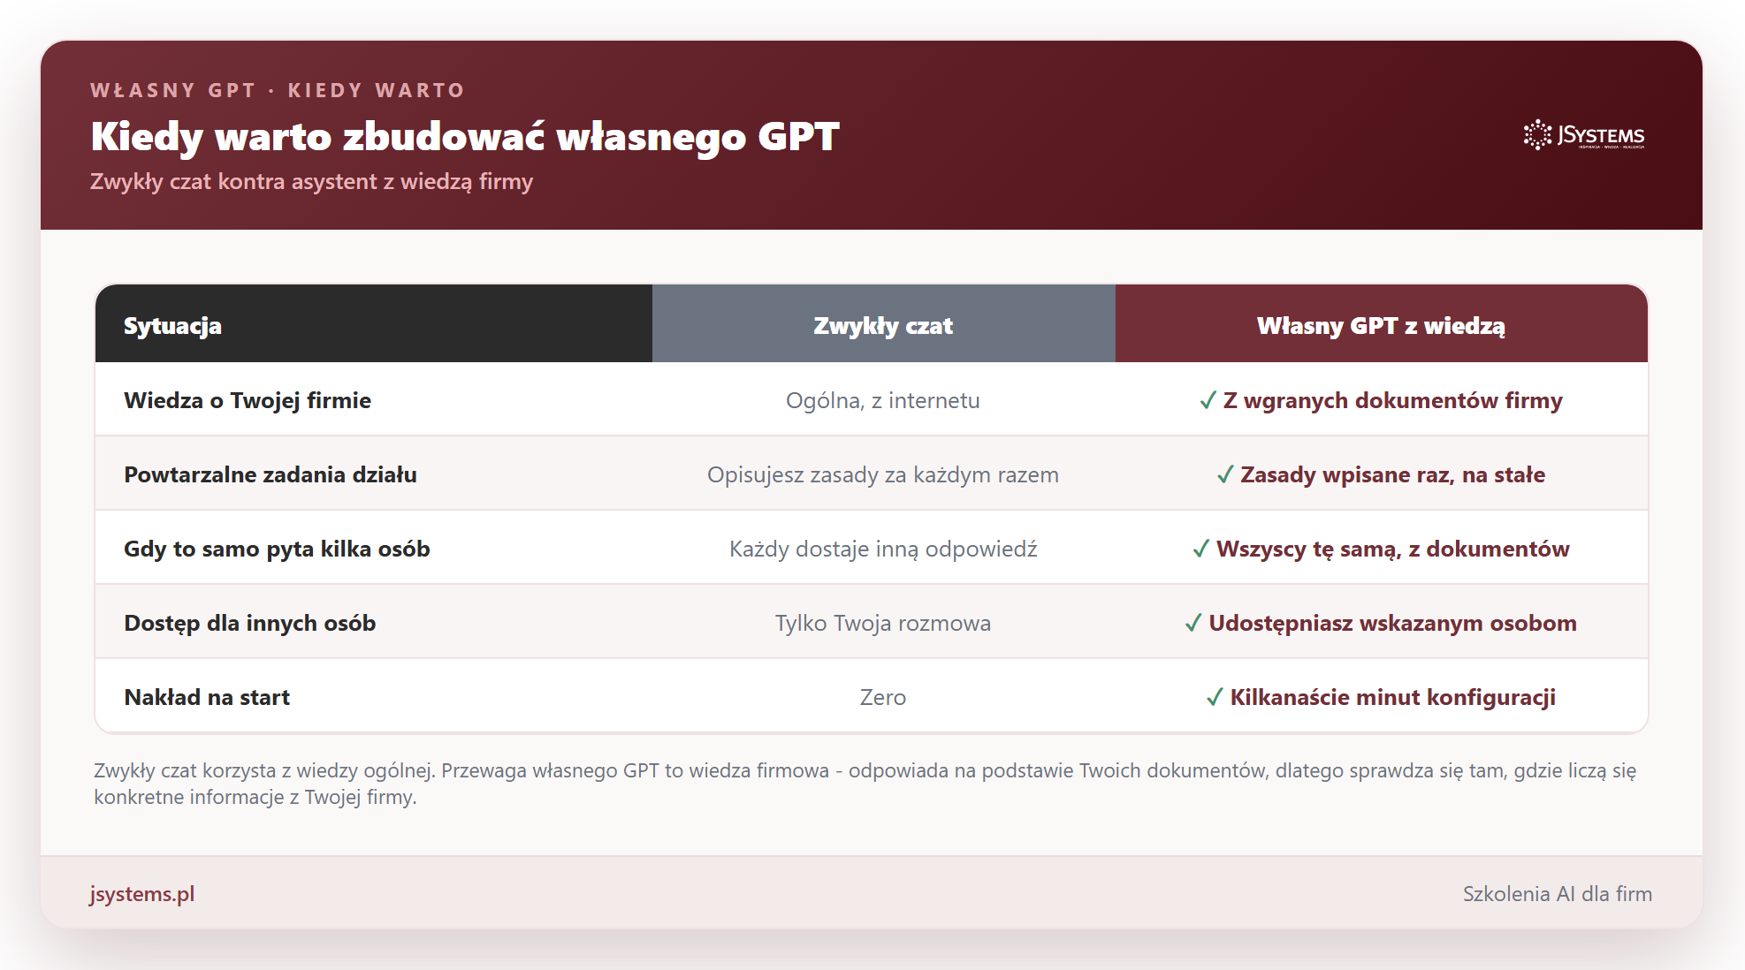Image resolution: width=1745 pixels, height=970 pixels.
Task: Click the 'Ogólna, z internetu' cell
Action: (883, 400)
